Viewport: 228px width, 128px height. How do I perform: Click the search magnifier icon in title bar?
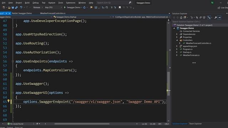pos(130,2)
